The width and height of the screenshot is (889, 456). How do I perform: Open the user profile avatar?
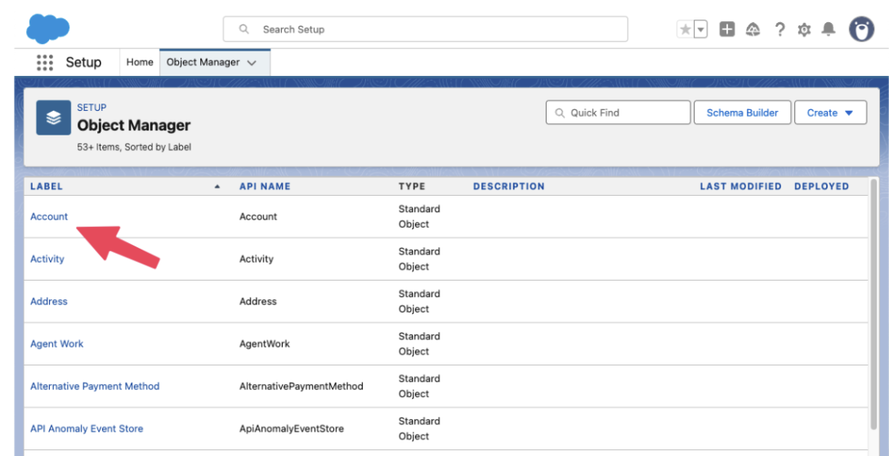[x=860, y=29]
